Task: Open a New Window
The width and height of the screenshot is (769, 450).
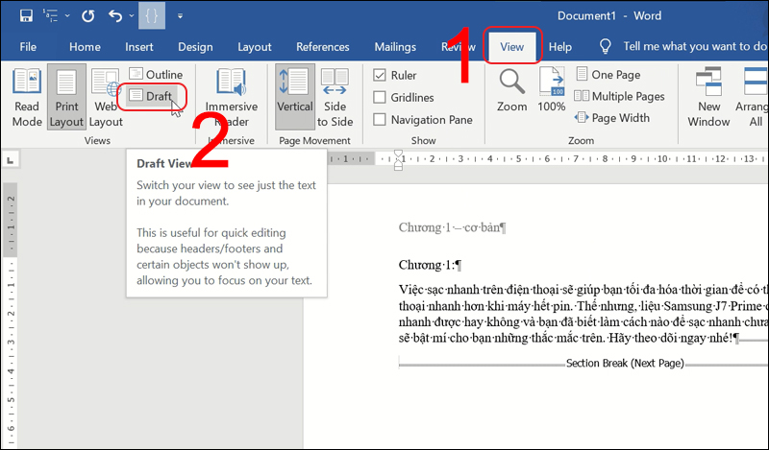Action: point(708,97)
